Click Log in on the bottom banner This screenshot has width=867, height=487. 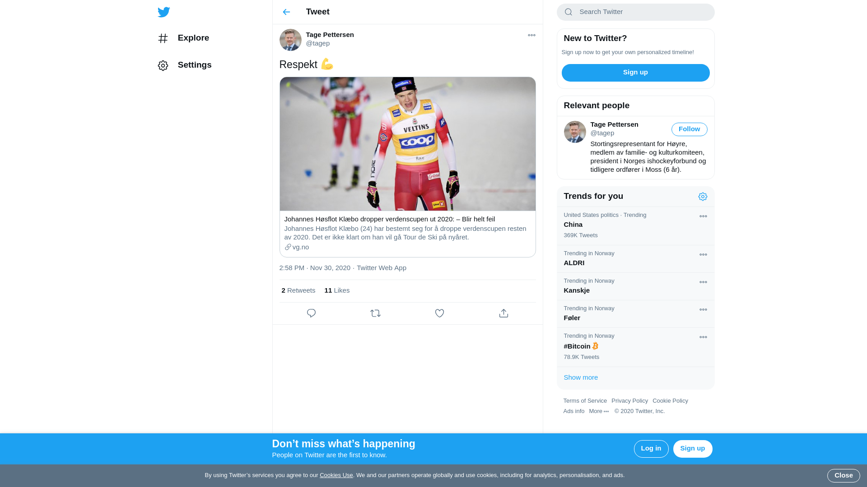coord(651,449)
